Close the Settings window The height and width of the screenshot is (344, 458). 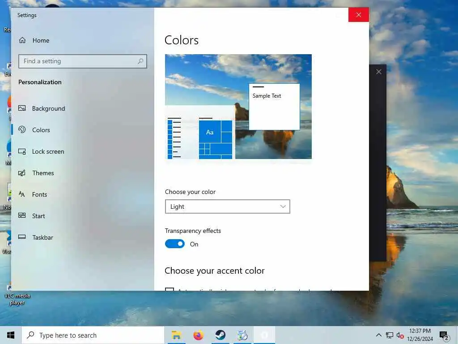(359, 15)
